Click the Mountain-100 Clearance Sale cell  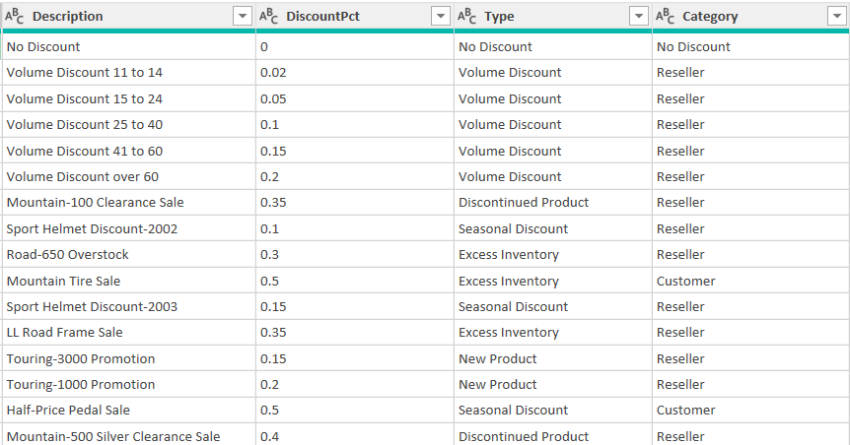pyautogui.click(x=95, y=203)
